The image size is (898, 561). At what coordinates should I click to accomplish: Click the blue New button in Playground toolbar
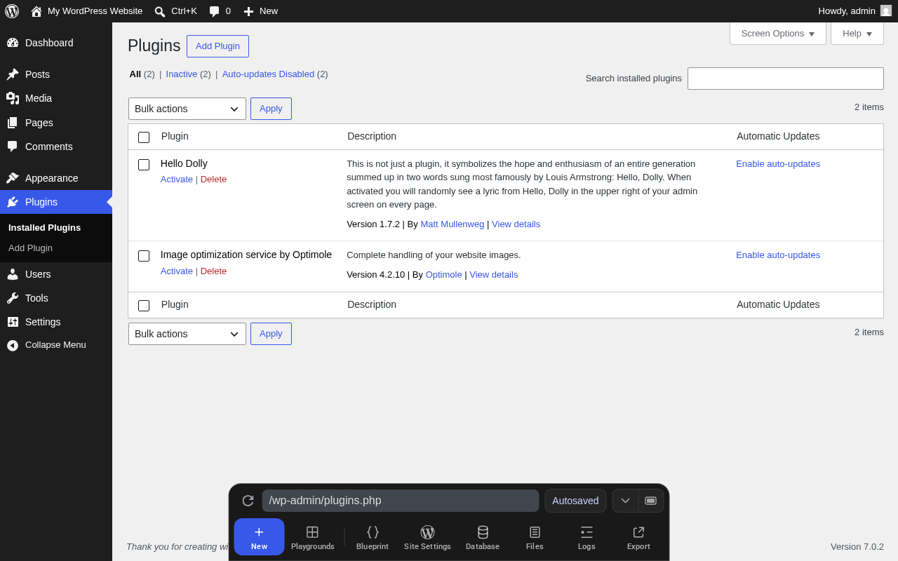259,536
